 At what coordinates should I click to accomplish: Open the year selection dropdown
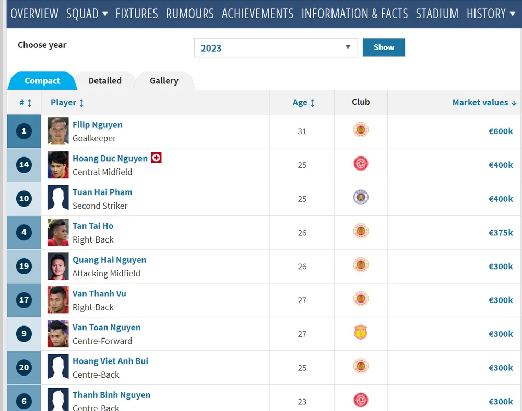[x=276, y=48]
